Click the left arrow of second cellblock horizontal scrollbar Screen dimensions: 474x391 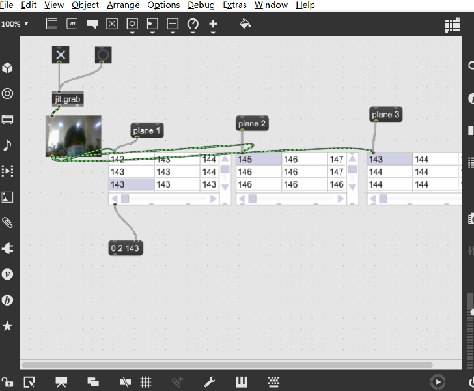(x=241, y=199)
